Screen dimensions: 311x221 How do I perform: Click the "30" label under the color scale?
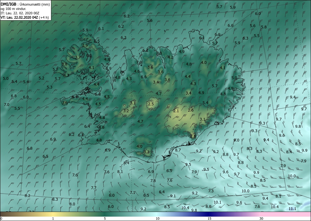coord(262,219)
